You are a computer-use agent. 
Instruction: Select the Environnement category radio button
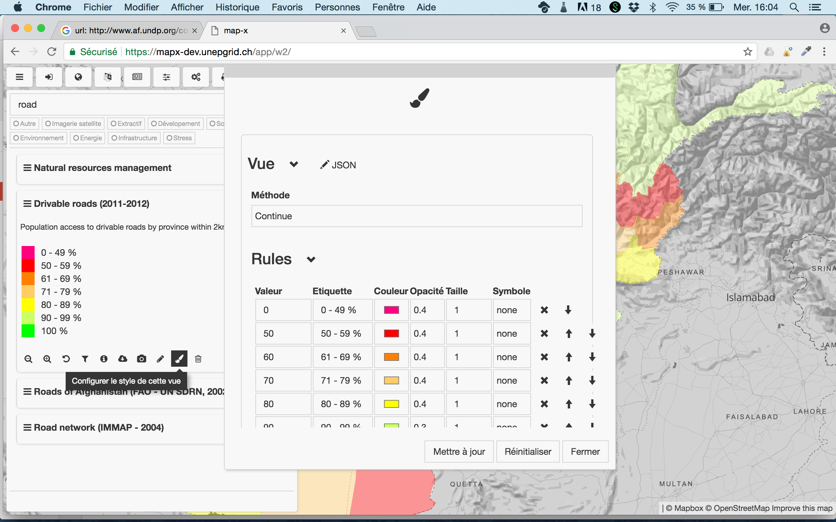17,138
